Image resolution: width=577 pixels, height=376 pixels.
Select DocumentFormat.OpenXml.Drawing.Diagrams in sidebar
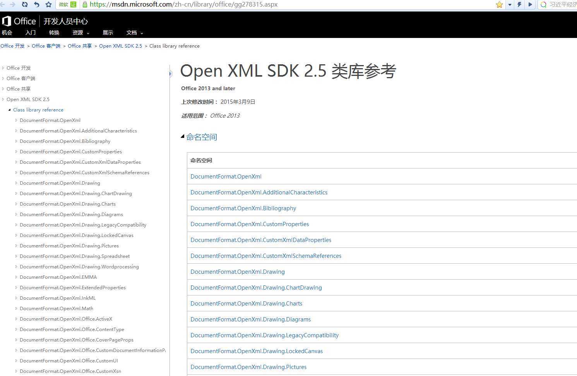[71, 215]
